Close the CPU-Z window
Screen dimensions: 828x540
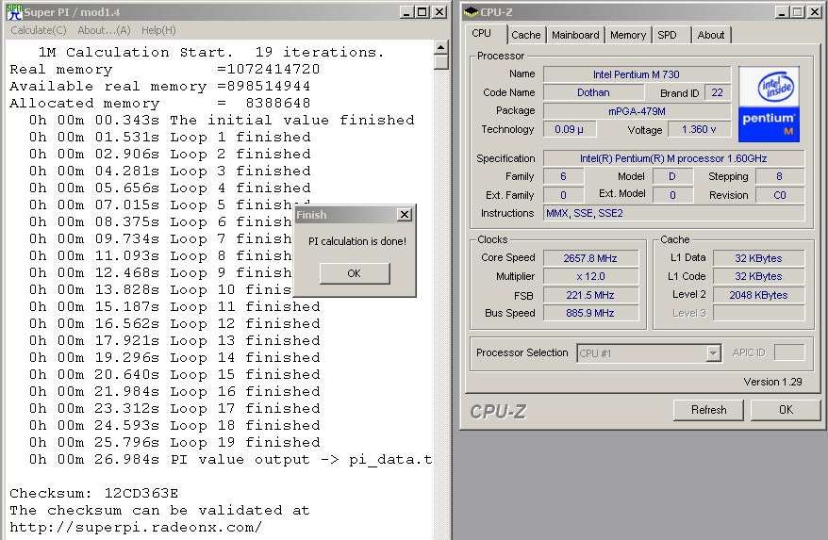[815, 11]
